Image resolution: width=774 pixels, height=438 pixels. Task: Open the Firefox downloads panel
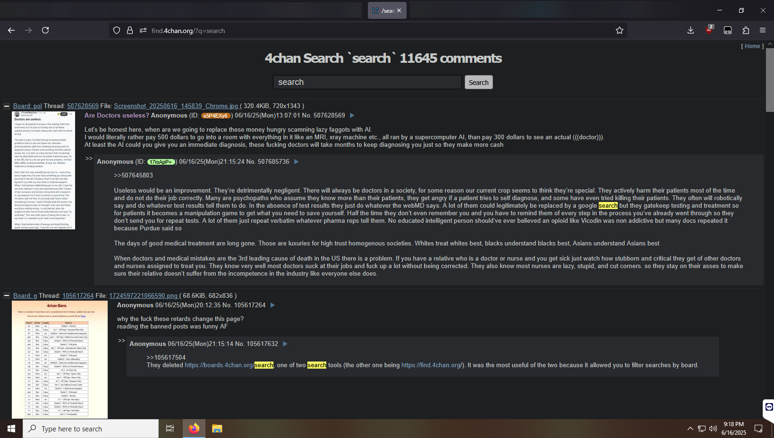point(691,30)
